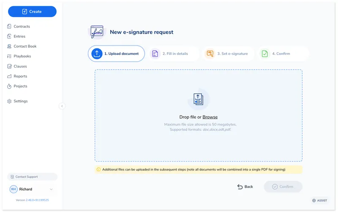Open the Settings gear icon
Viewport: 338px width, 213px height.
pyautogui.click(x=9, y=101)
